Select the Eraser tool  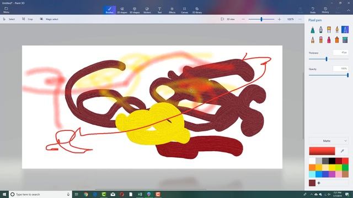tap(321, 40)
